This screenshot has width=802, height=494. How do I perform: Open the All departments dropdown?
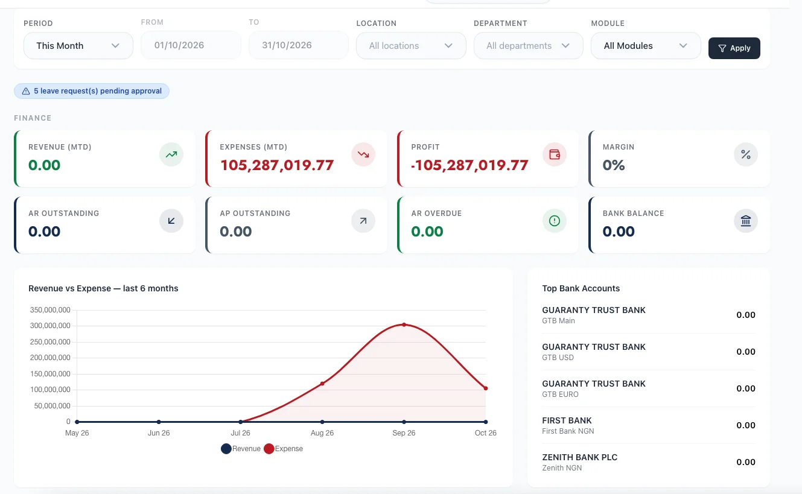point(529,46)
